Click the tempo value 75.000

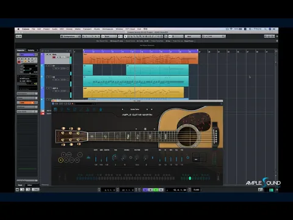(197, 190)
